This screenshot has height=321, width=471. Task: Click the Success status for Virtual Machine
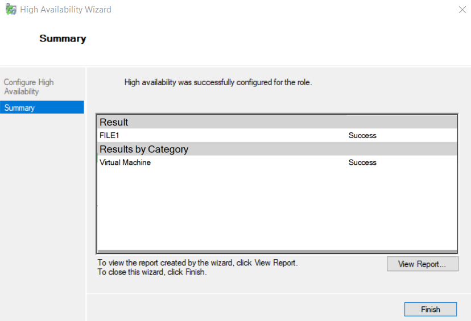coord(362,162)
